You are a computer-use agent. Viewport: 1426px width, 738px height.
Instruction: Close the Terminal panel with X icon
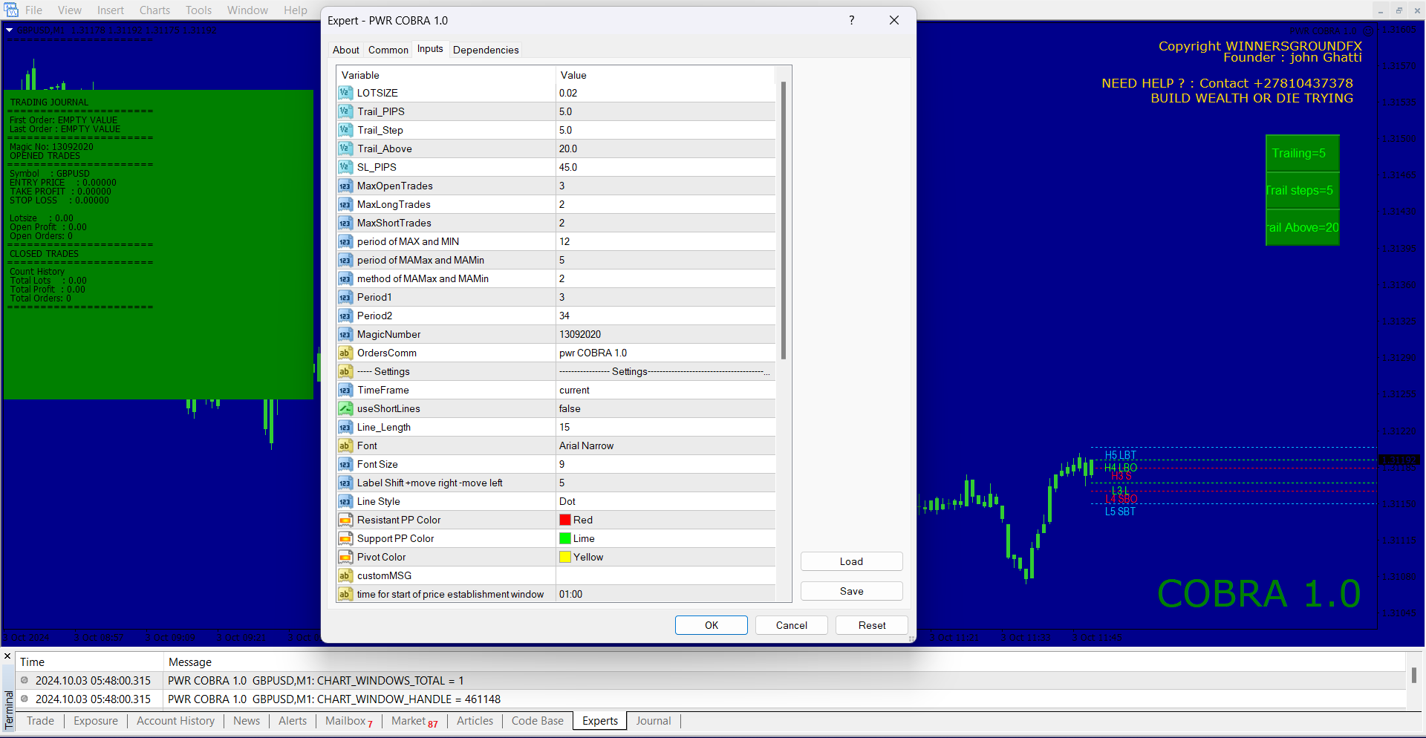[7, 656]
